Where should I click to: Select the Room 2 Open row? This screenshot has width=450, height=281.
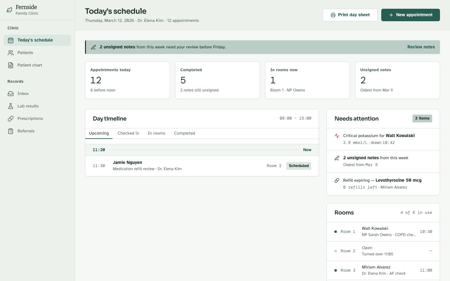point(383,251)
